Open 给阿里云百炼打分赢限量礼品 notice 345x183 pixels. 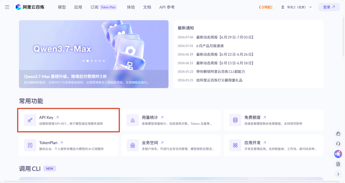tap(219, 80)
